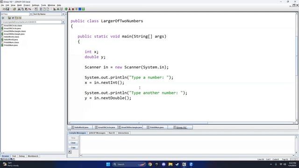Open the Help menu

pos(59,5)
